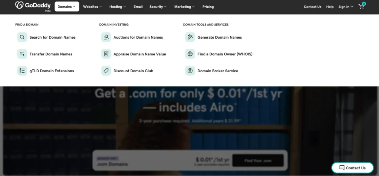Click the magic wand generate icon
The image size is (379, 176).
pos(190,37)
